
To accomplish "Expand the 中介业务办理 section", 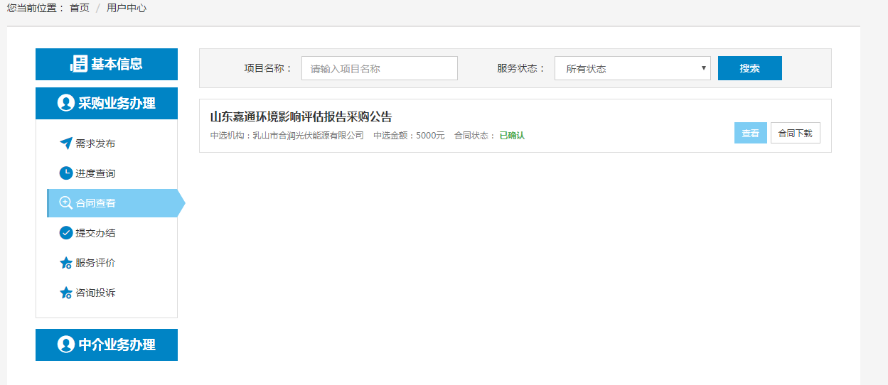I will (x=117, y=345).
